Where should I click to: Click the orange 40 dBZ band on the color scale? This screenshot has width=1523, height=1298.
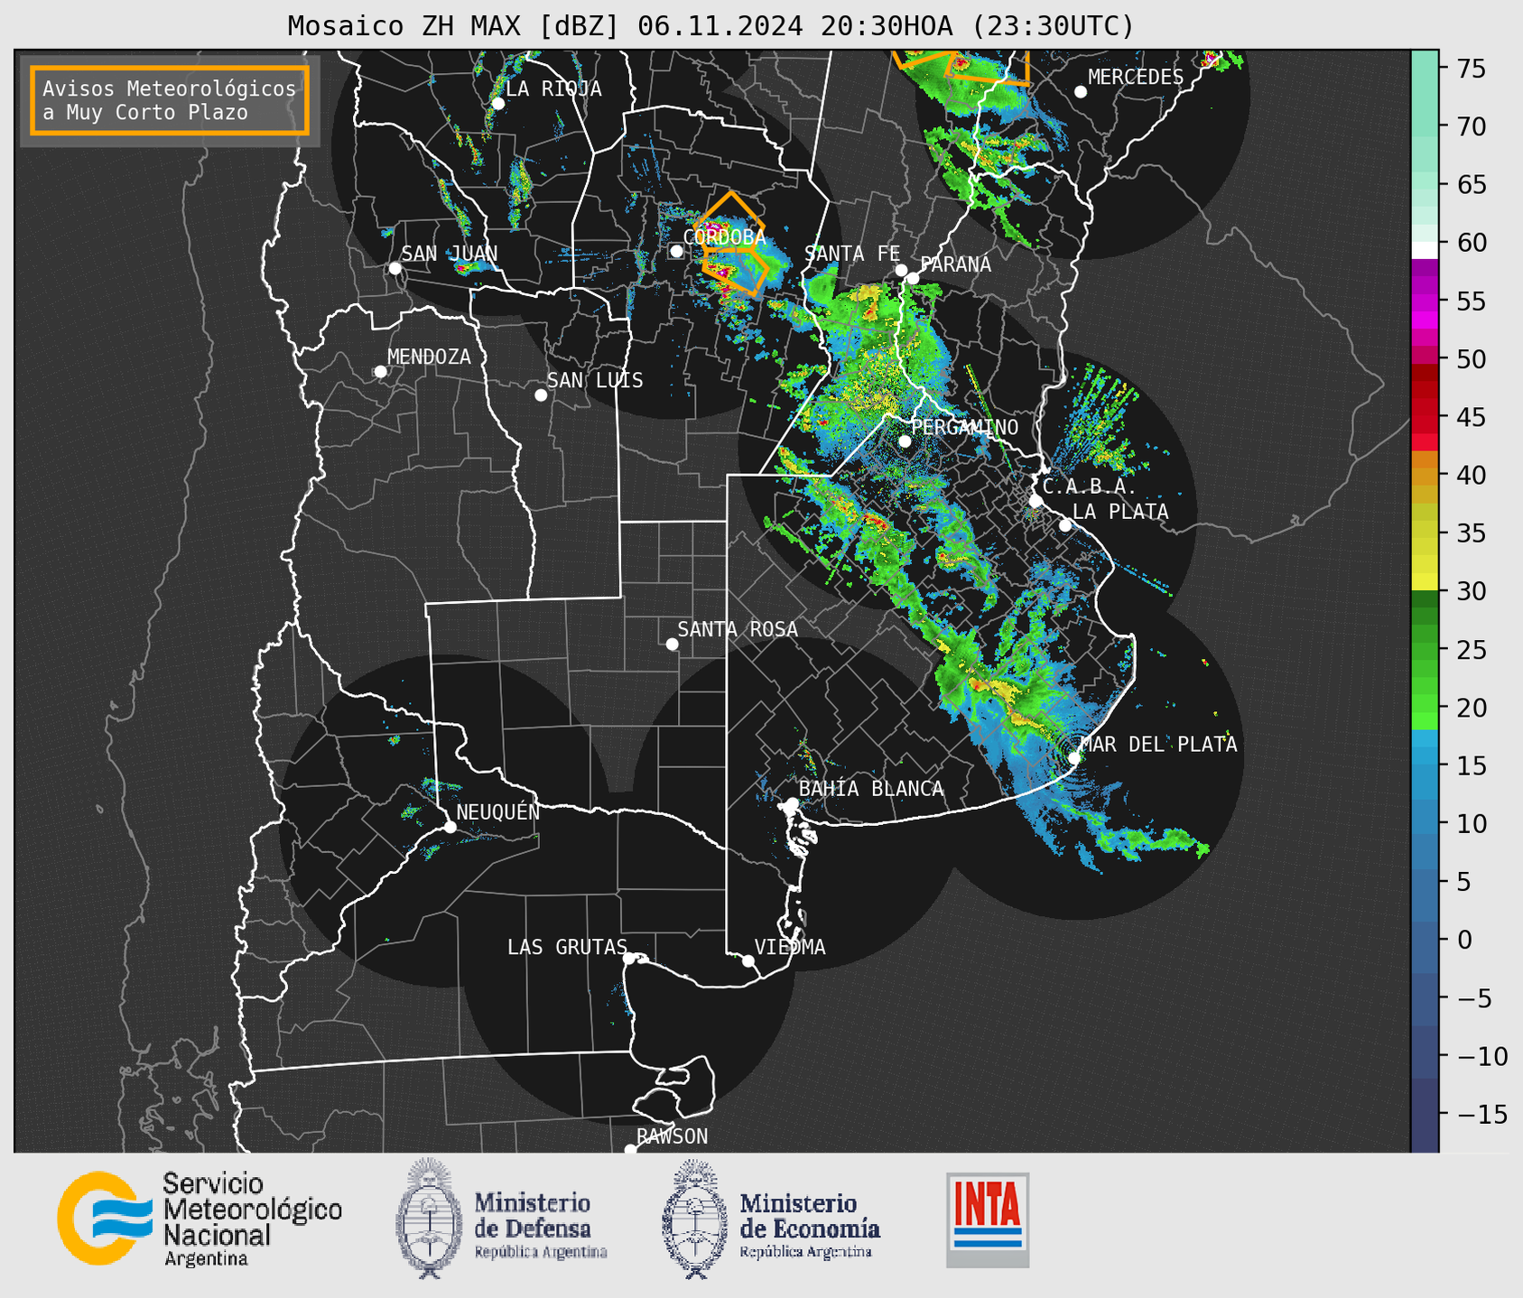coord(1424,476)
